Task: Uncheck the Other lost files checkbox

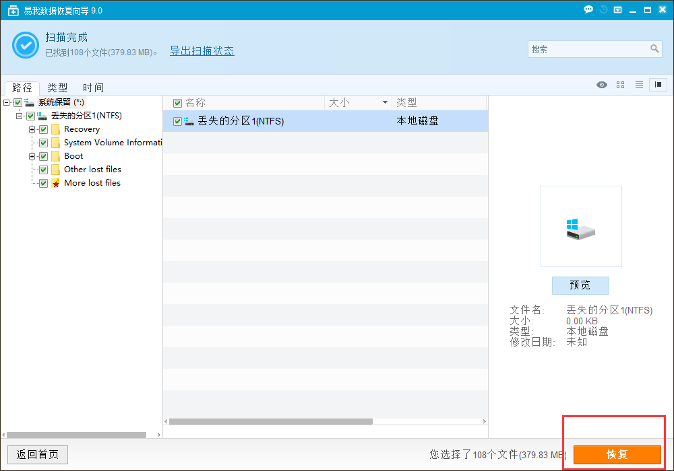Action: click(44, 170)
